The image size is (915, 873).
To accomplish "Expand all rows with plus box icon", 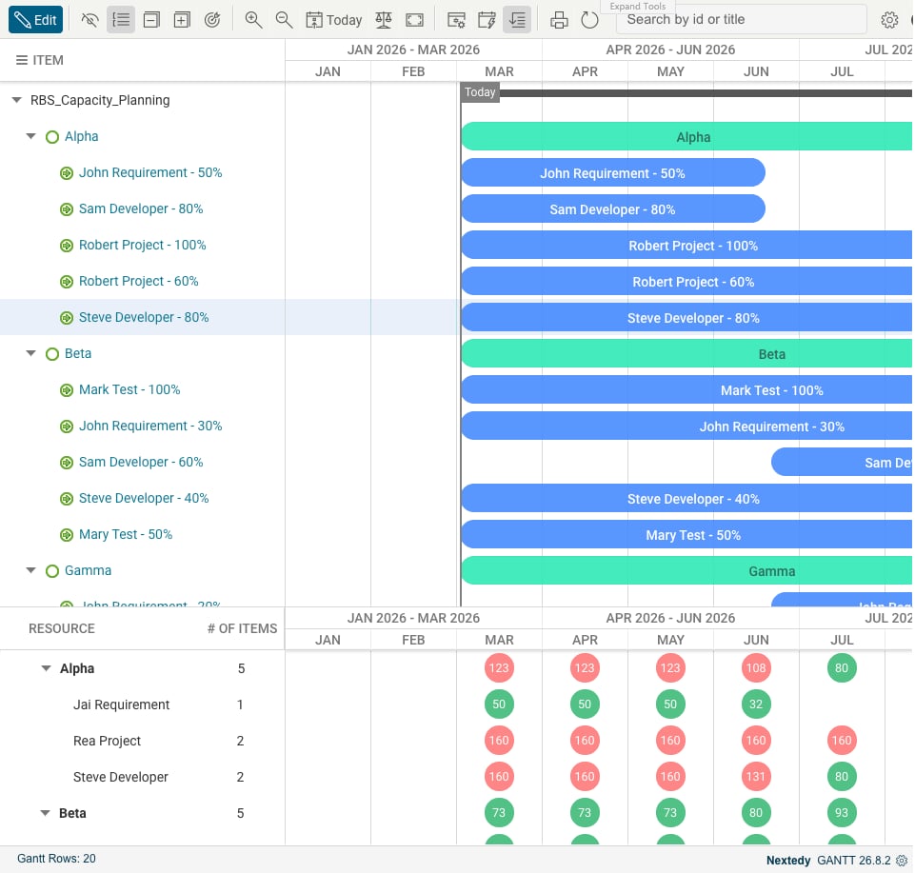I will coord(182,20).
